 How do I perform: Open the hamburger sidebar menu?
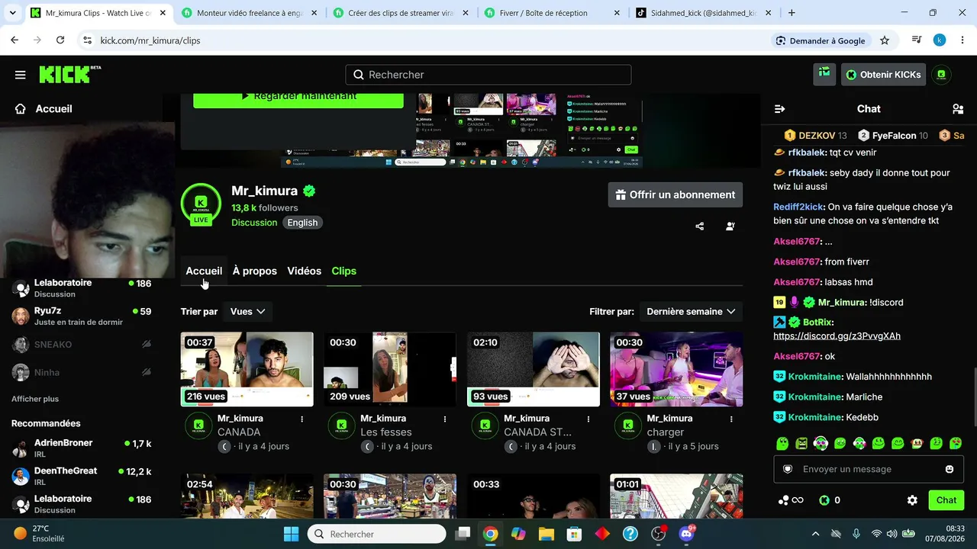tap(21, 75)
